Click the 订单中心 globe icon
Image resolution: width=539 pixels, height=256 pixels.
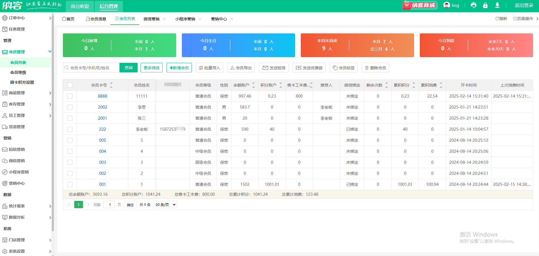pyautogui.click(x=5, y=18)
